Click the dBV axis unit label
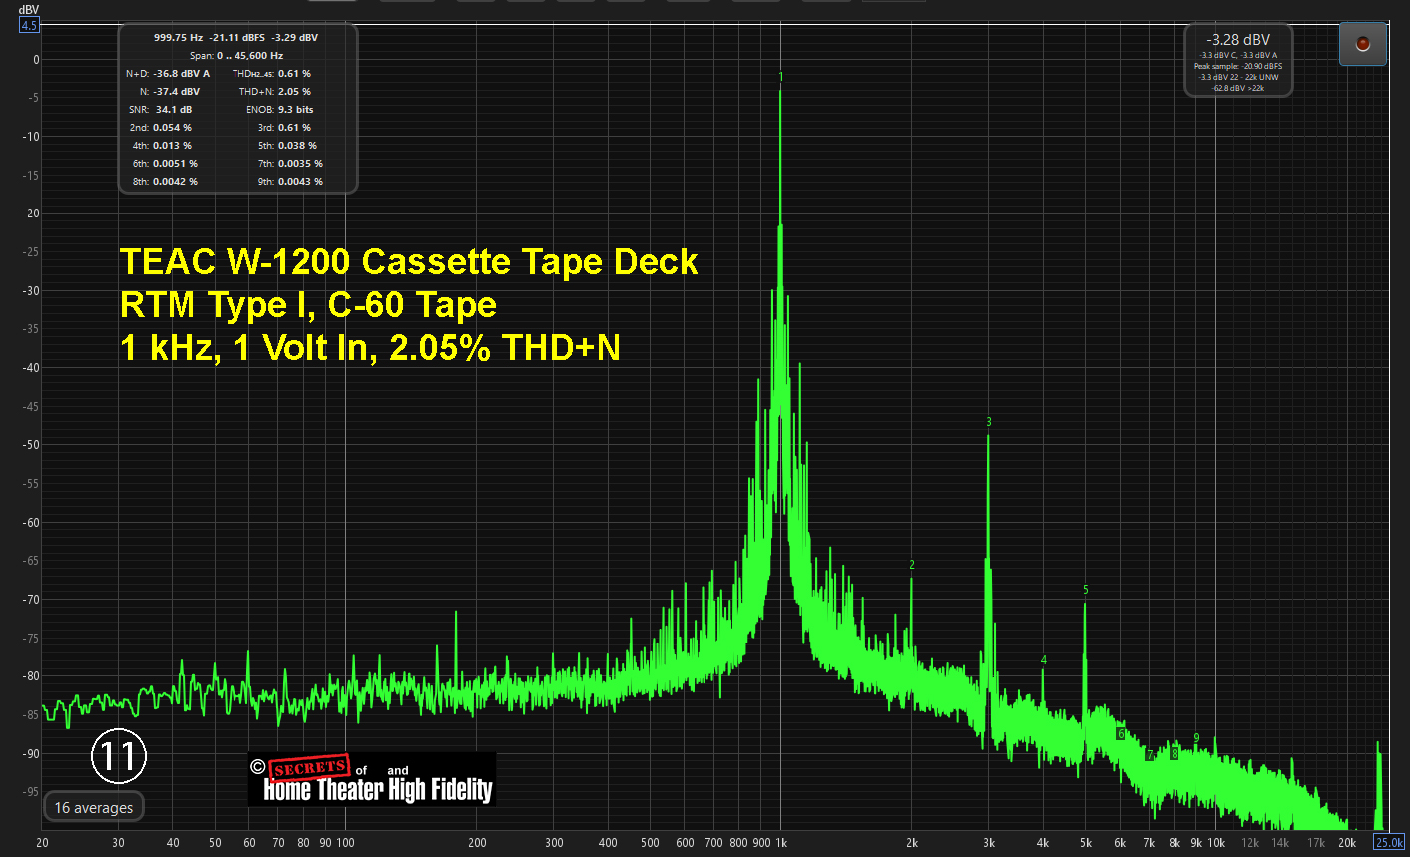Viewport: 1410px width, 857px height. pos(29,10)
